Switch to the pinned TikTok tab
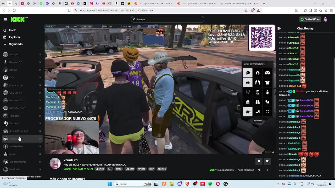This screenshot has height=188, width=335. [85, 3]
